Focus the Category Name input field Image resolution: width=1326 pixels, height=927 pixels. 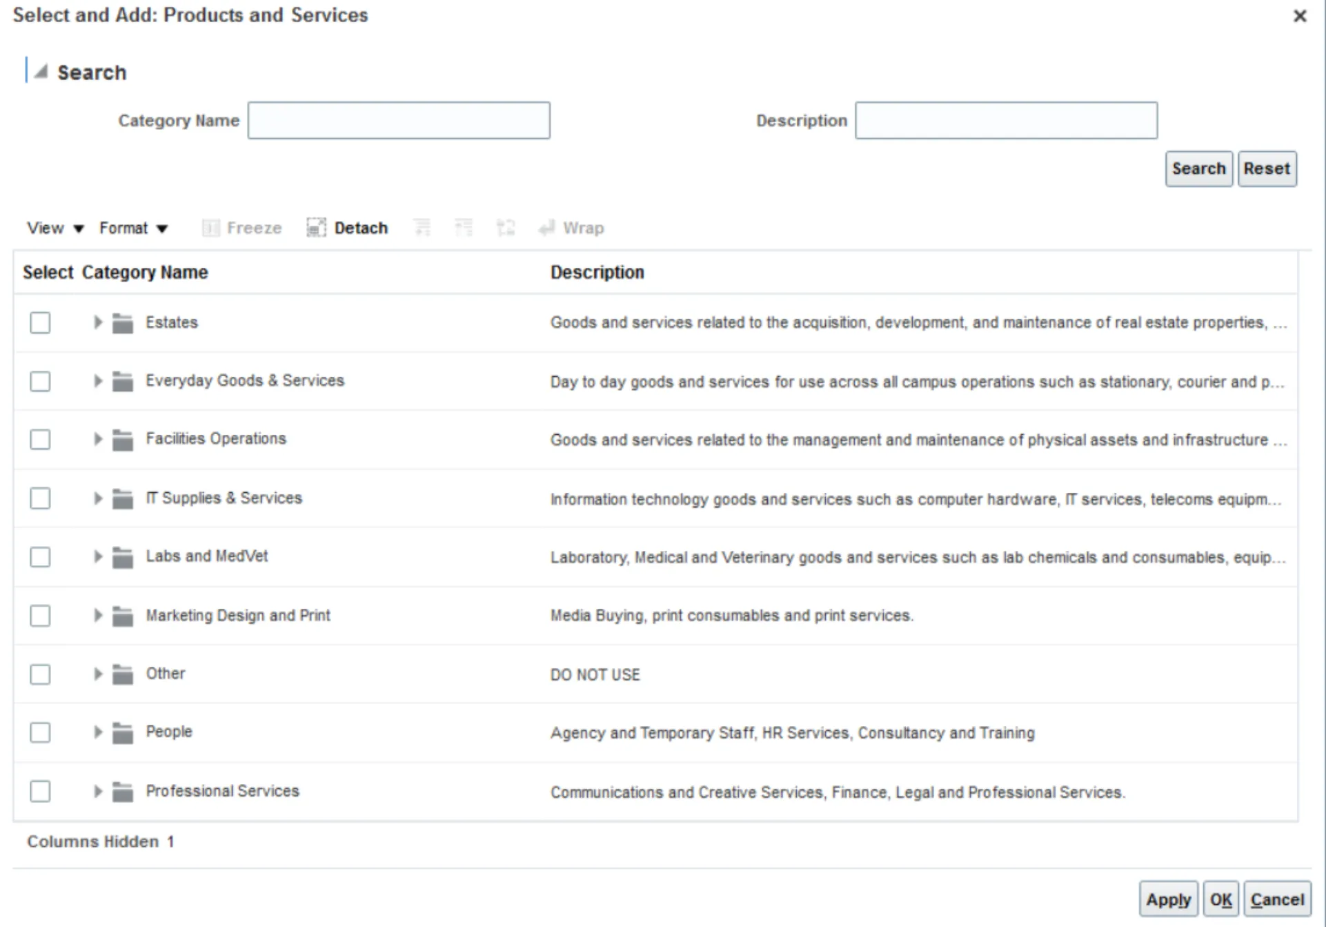click(399, 121)
